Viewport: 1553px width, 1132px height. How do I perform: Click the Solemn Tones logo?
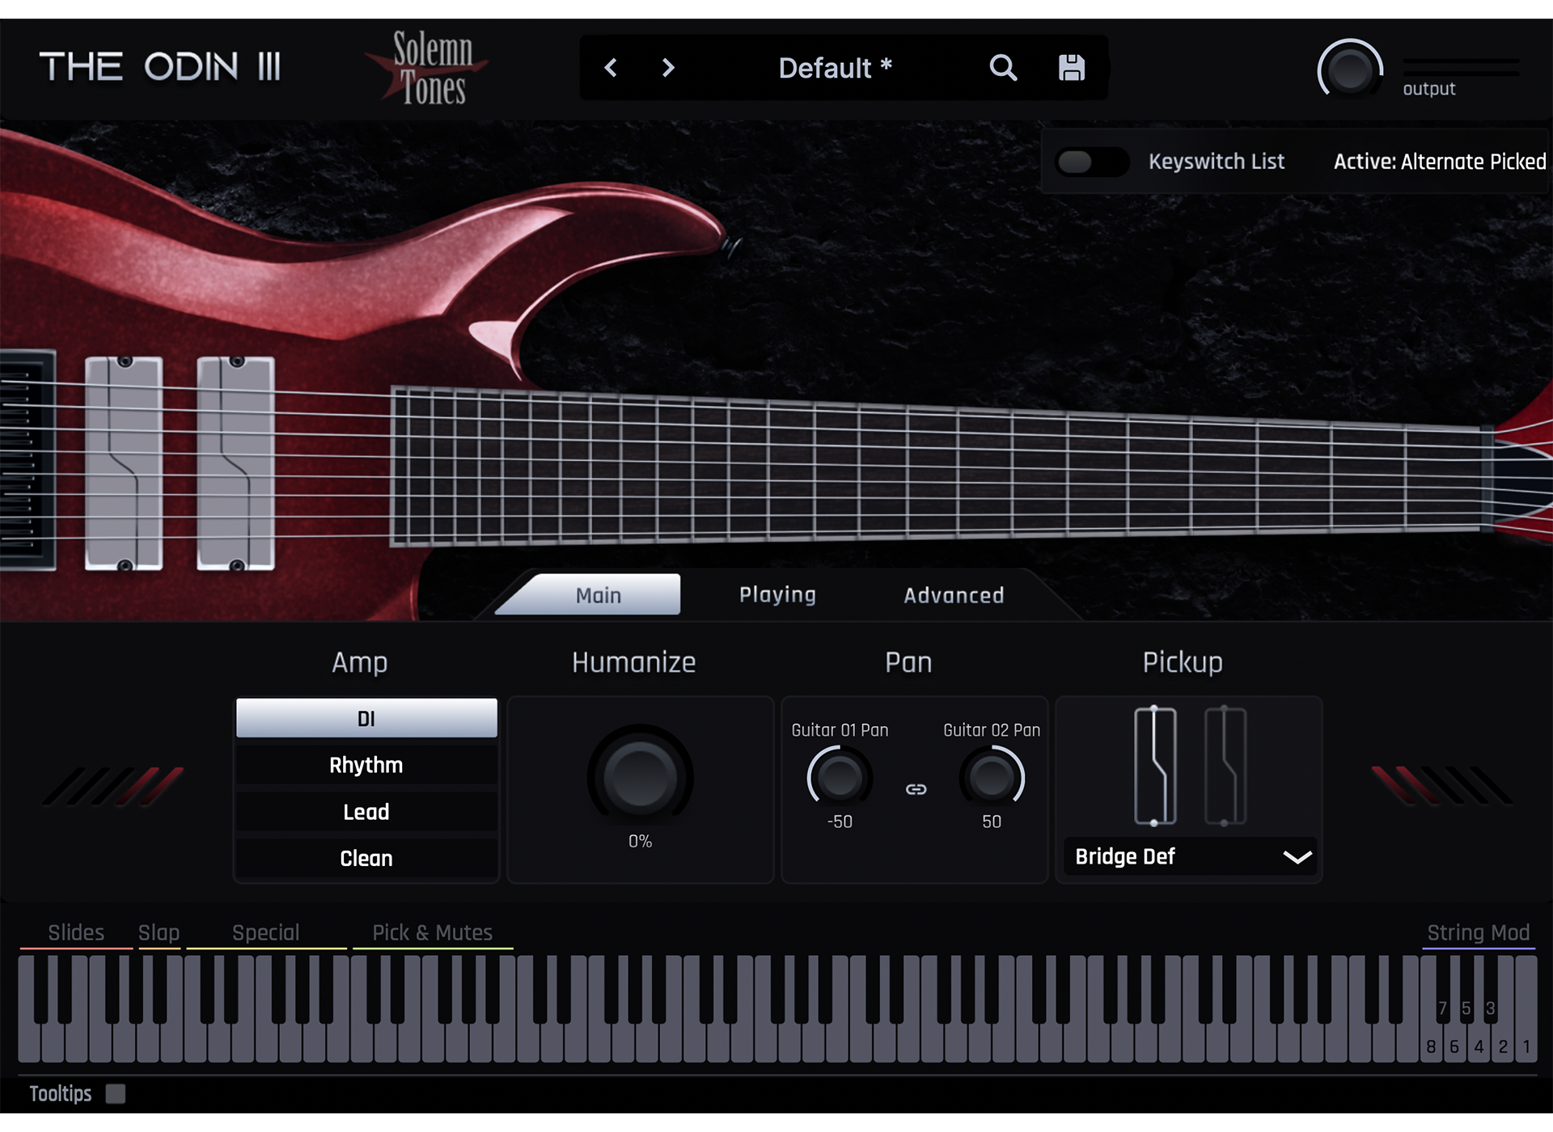(429, 68)
